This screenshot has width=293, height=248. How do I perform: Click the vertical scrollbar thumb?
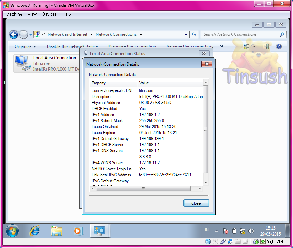(x=206, y=129)
